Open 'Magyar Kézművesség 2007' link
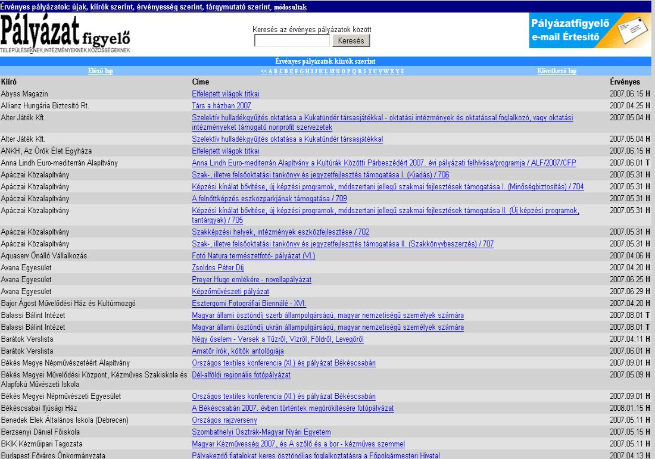This screenshot has width=655, height=459. [298, 444]
